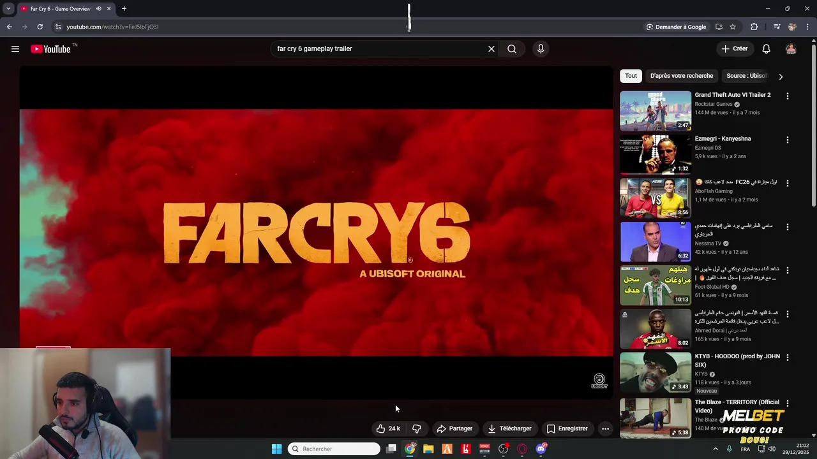Open the FRA language indicator in the tray
The image size is (817, 459).
[746, 449]
